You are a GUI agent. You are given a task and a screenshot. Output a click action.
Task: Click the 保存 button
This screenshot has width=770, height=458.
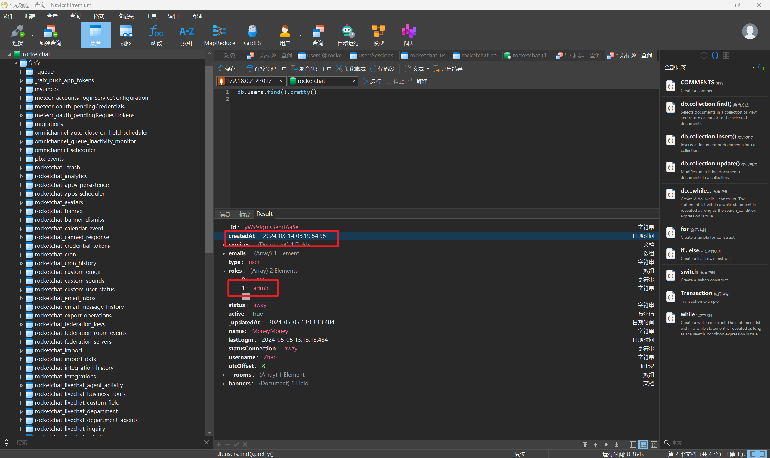[x=226, y=69]
